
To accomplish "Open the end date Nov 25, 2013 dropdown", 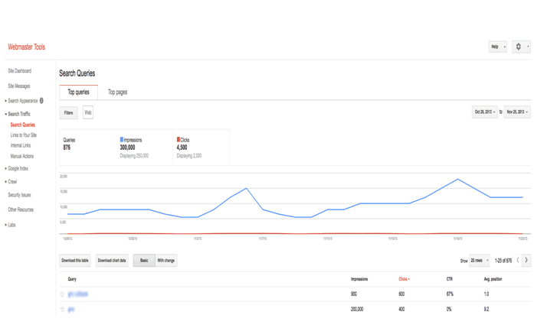I will point(516,112).
